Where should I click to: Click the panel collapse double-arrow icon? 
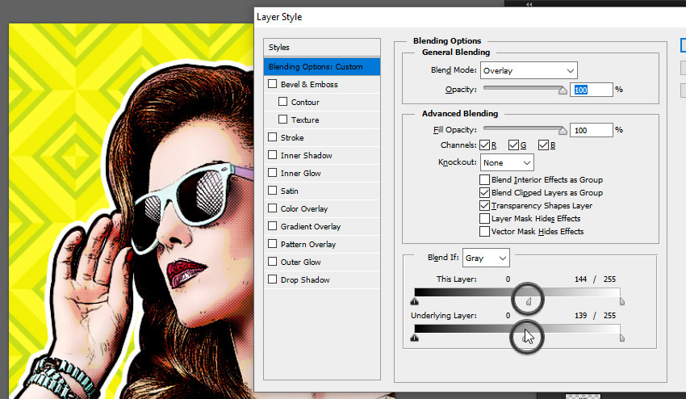point(529,4)
